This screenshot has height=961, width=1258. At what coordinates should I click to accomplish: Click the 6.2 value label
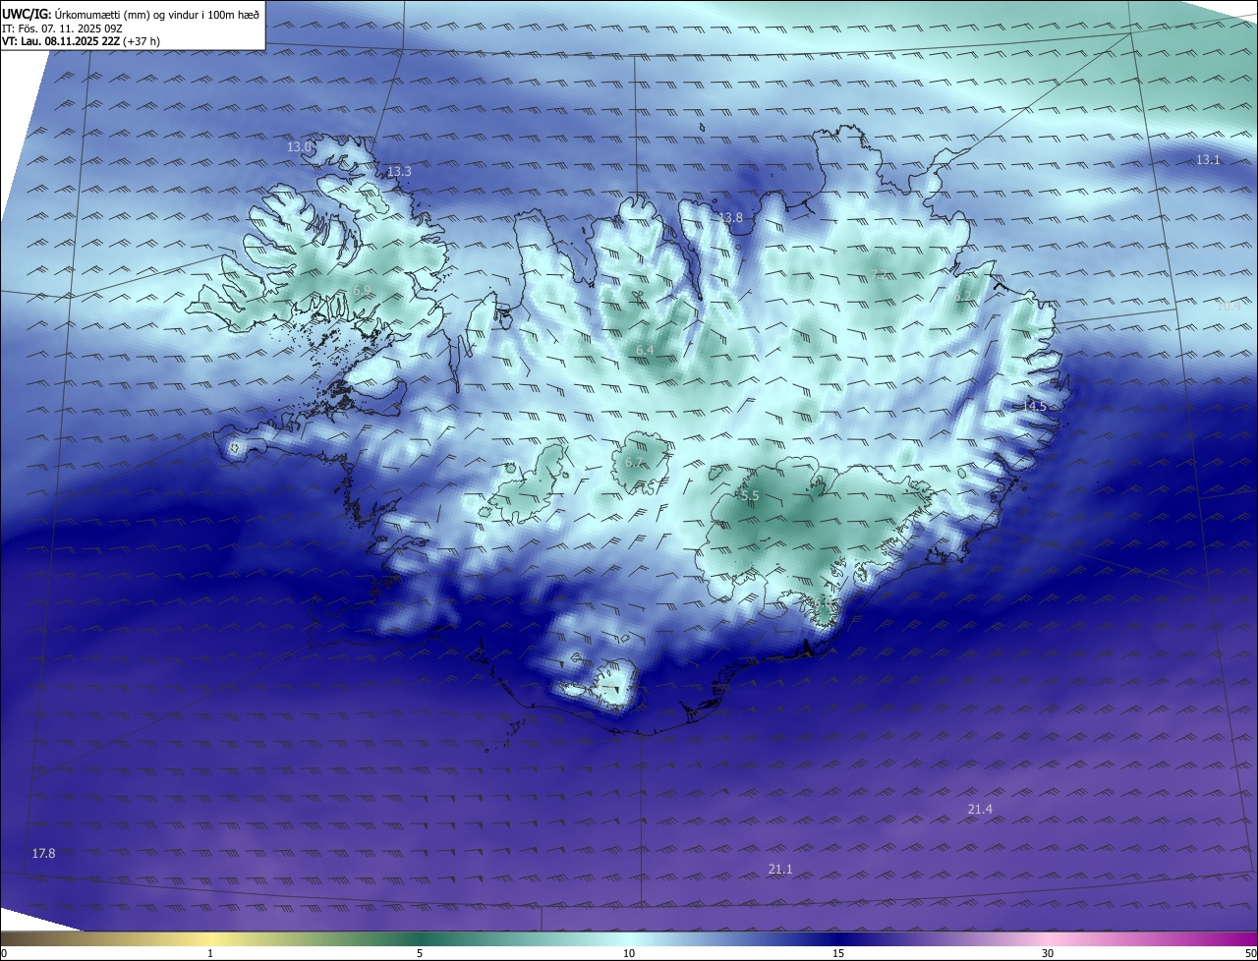click(x=963, y=295)
